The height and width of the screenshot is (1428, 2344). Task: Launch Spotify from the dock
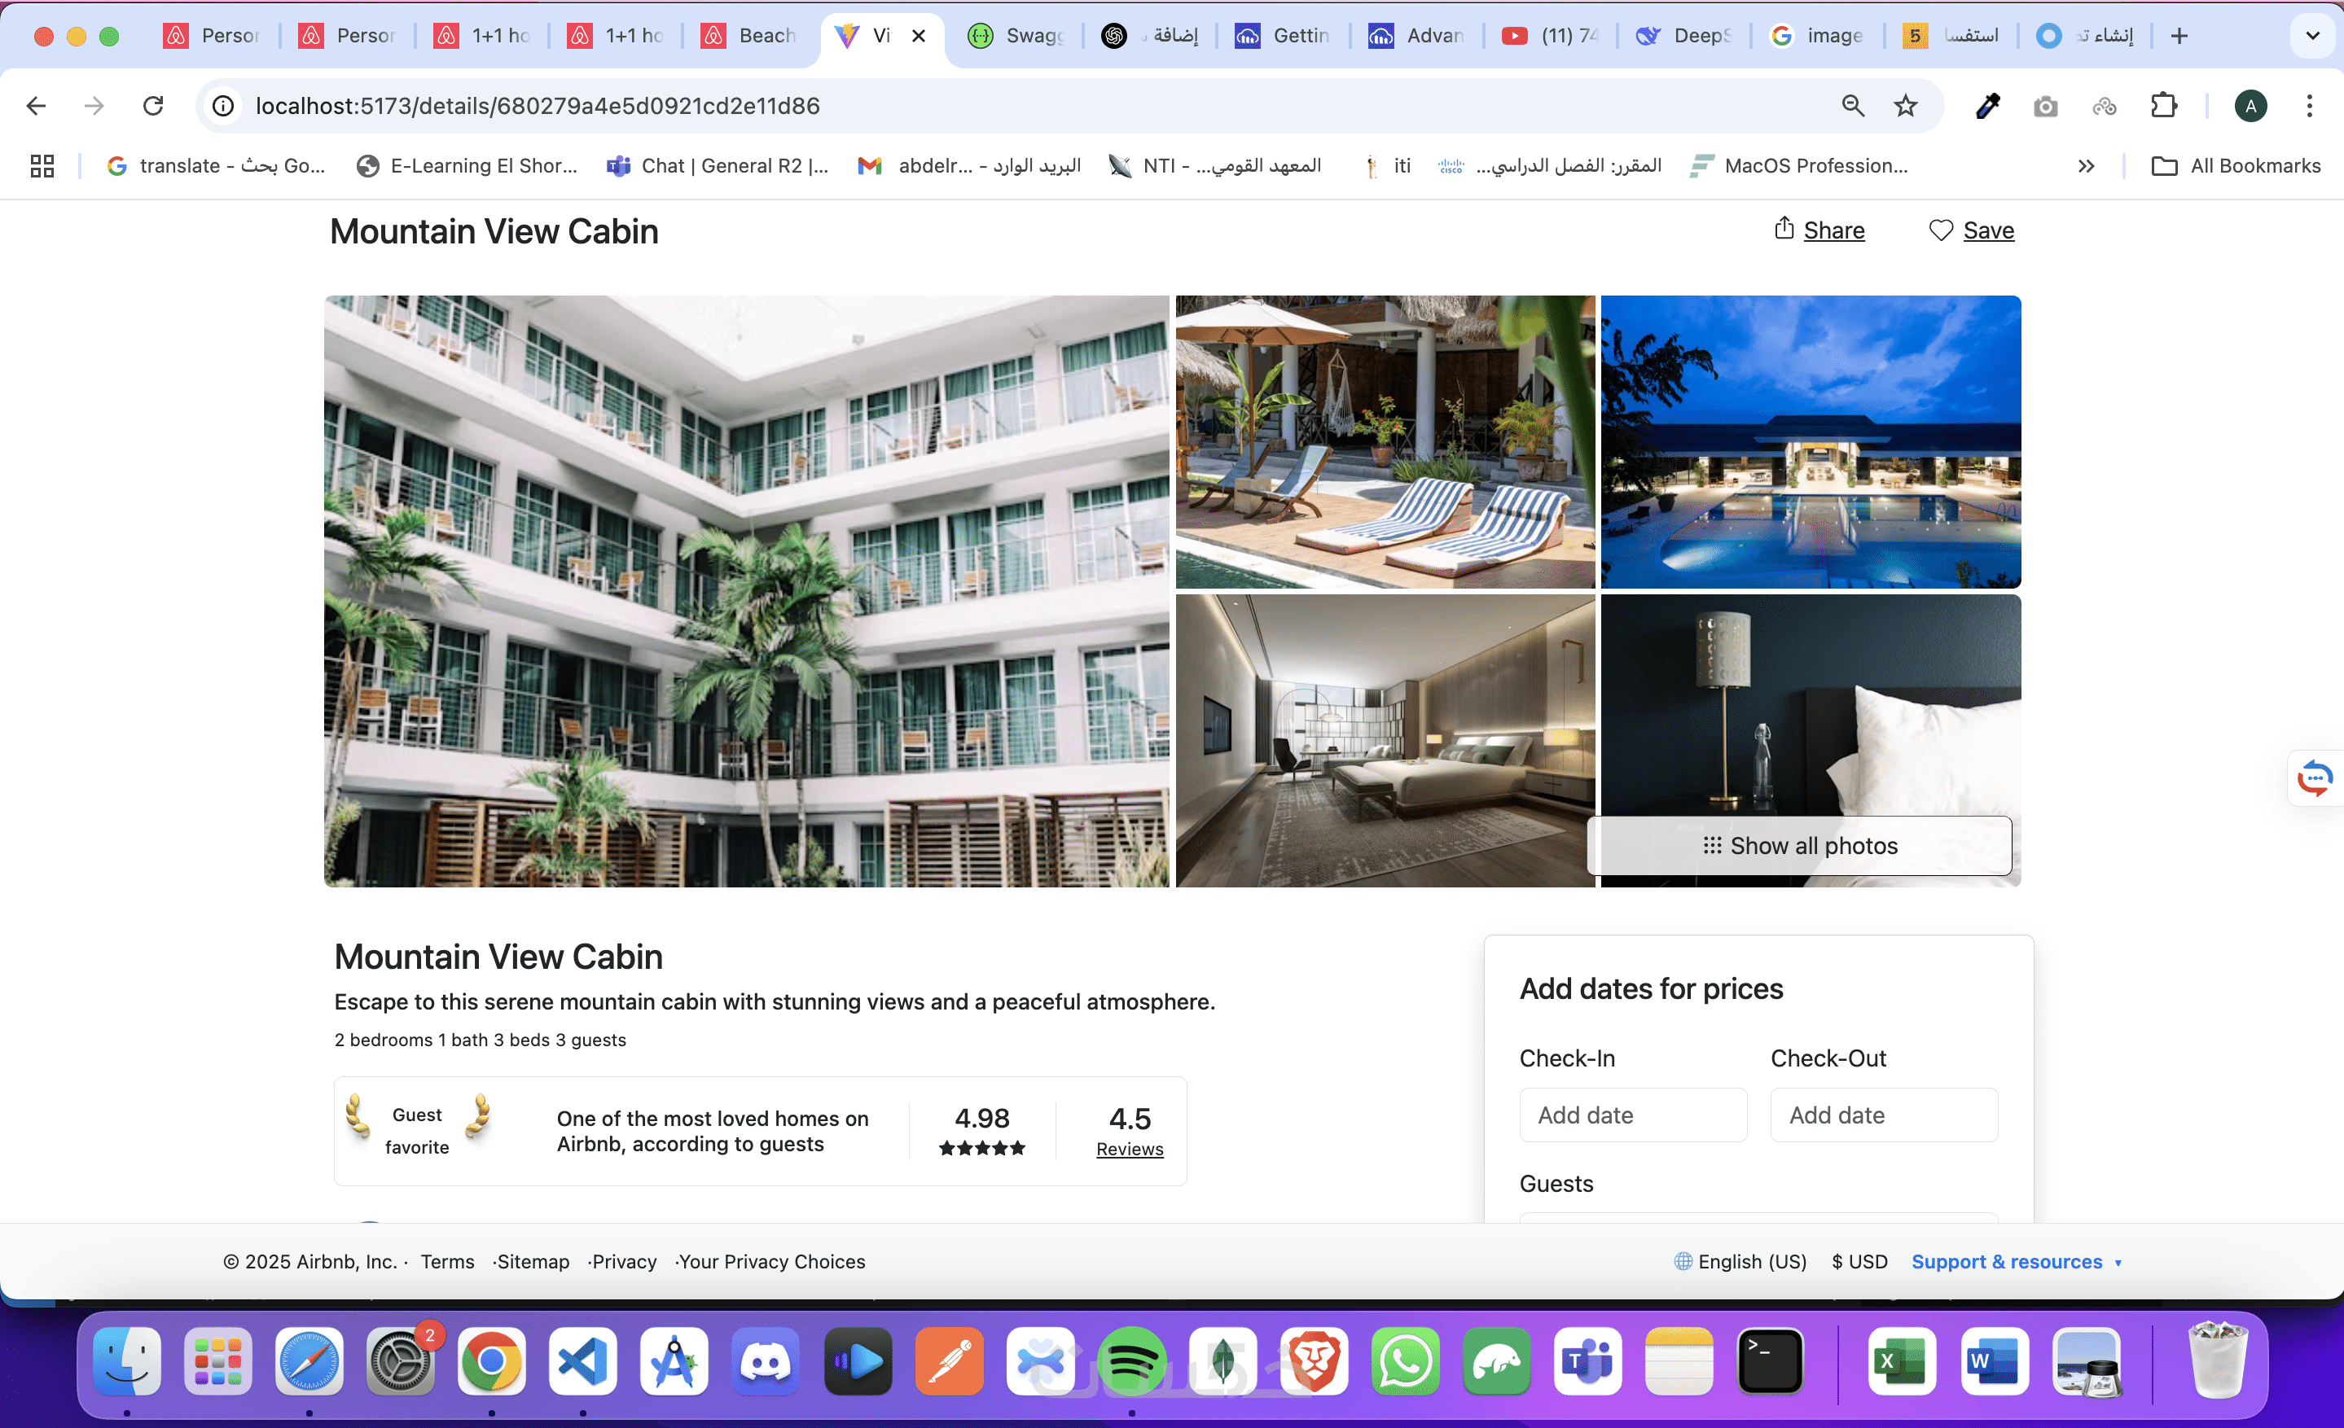pos(1131,1361)
